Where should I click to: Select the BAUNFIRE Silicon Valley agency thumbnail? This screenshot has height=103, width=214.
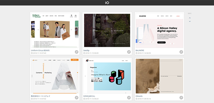159,30
